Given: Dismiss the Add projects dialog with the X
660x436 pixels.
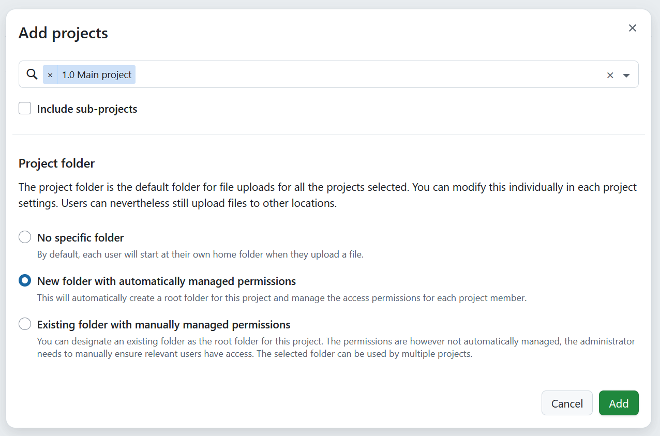Looking at the screenshot, I should point(632,28).
